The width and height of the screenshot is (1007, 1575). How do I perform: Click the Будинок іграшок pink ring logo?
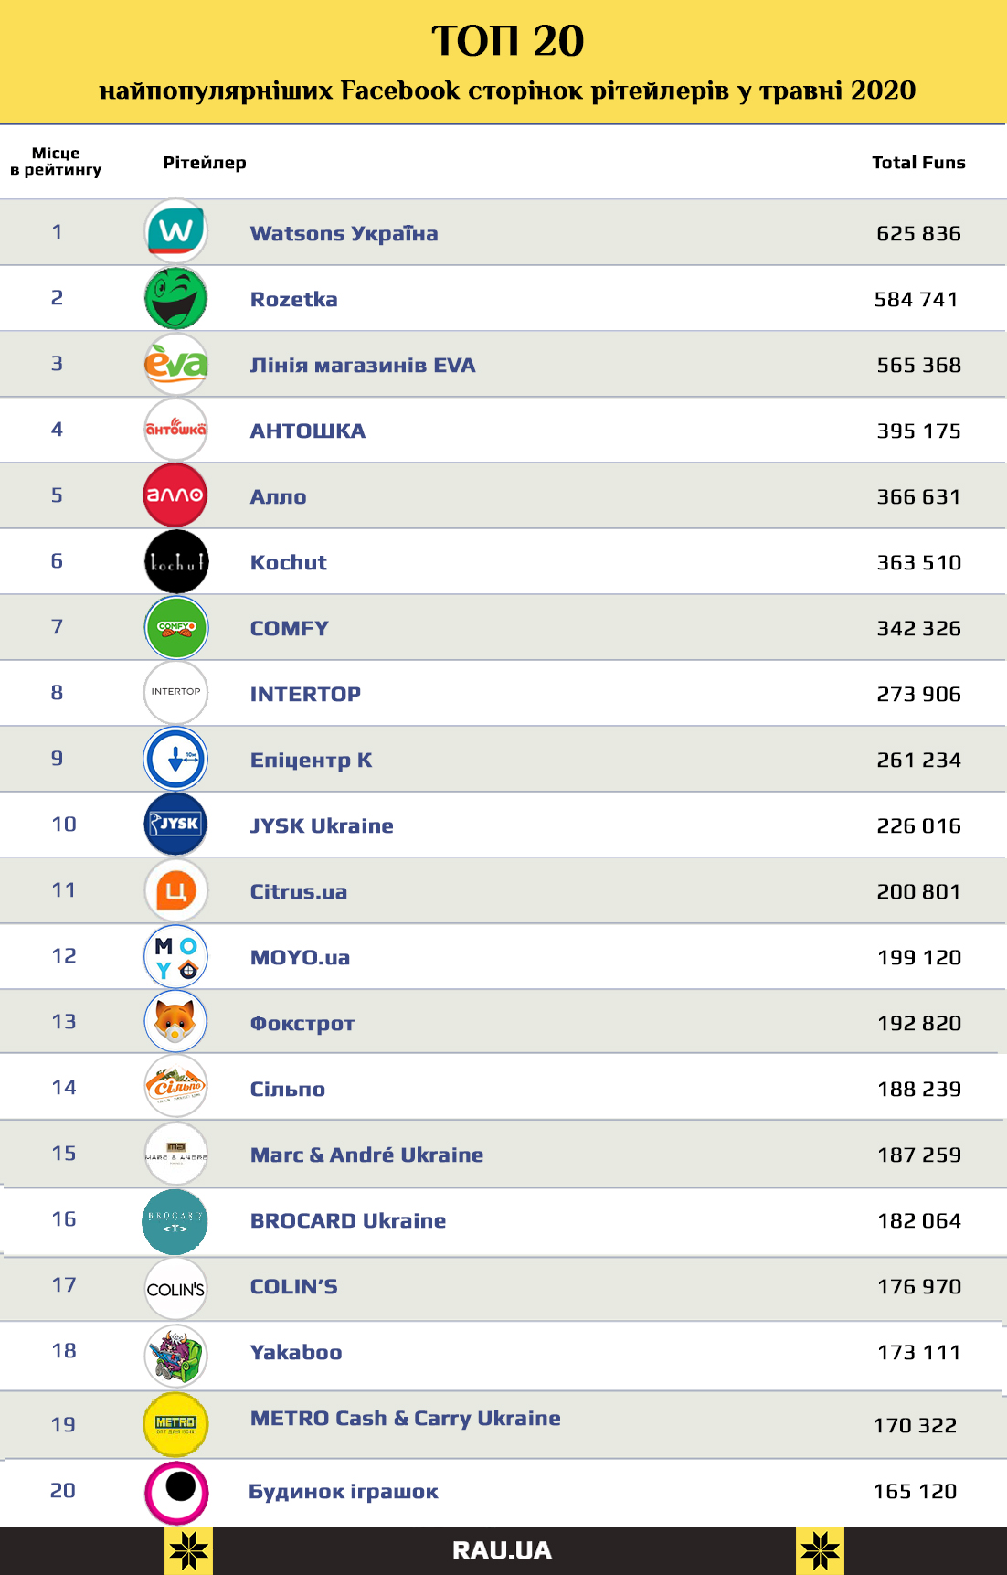coord(176,1492)
